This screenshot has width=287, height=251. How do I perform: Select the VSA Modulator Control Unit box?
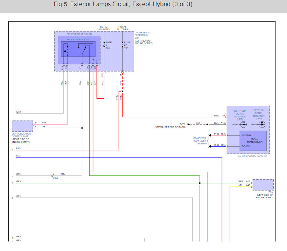tap(23, 126)
